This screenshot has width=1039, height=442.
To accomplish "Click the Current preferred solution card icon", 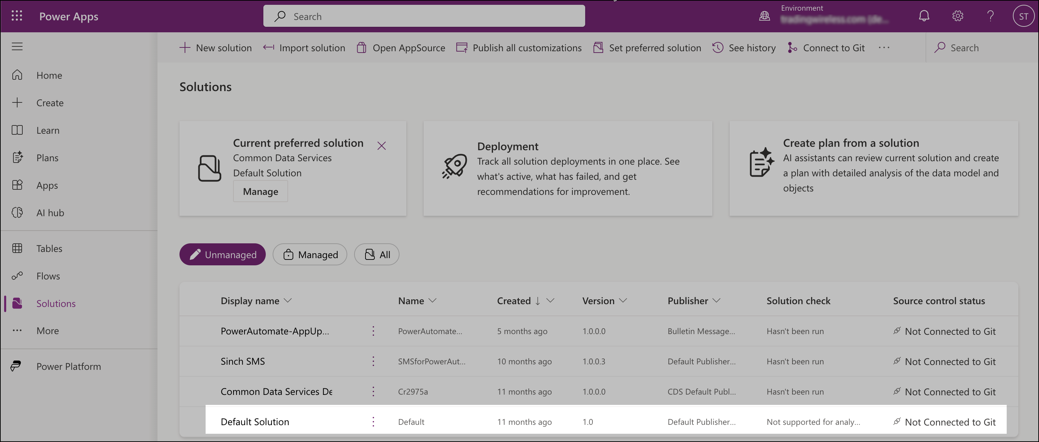I will (209, 168).
